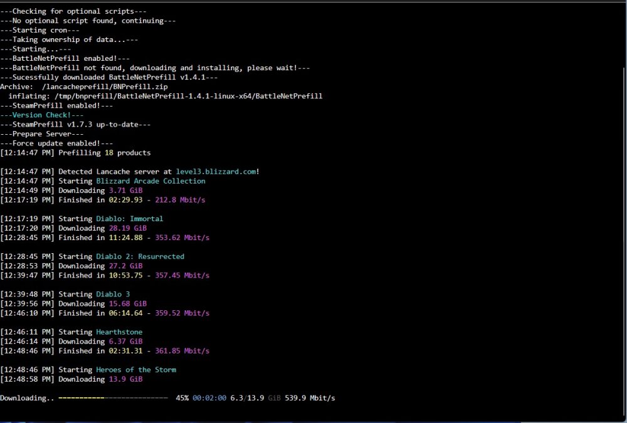This screenshot has width=627, height=423.
Task: Click the '353.62 Mbit/s' speed value
Action: tap(182, 238)
